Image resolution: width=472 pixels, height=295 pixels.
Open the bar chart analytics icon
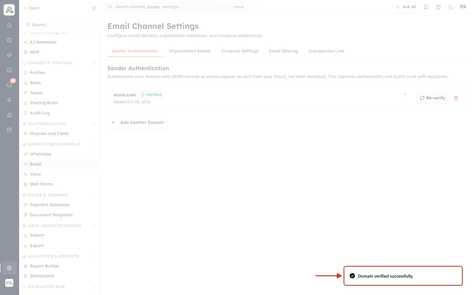(9, 115)
